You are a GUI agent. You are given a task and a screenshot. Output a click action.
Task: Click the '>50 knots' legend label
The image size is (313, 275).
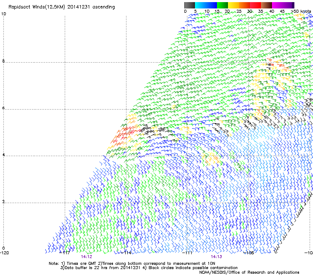point(301,11)
